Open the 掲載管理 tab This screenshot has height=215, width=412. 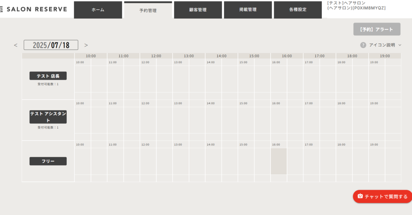click(x=247, y=10)
